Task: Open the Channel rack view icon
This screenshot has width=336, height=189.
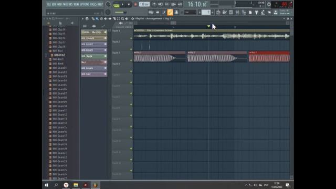Action: tap(231, 13)
